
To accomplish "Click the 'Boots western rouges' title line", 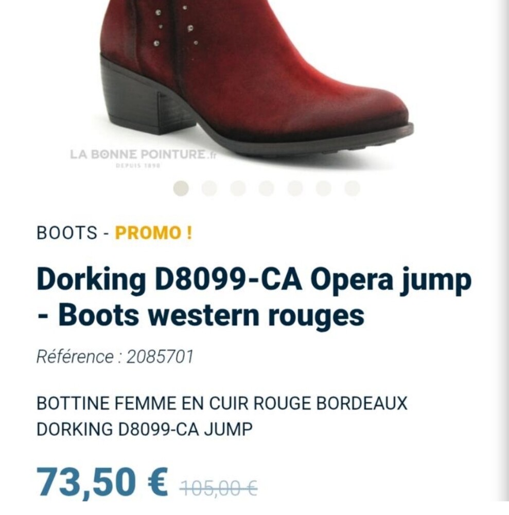I will [201, 315].
